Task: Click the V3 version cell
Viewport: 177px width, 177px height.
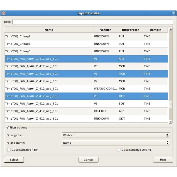Action: pyautogui.click(x=105, y=96)
